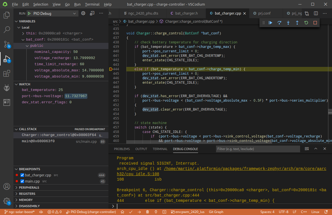The width and height of the screenshot is (332, 215).
Task: Open the Accounts icon in activity bar
Action: pyautogui.click(x=6, y=186)
